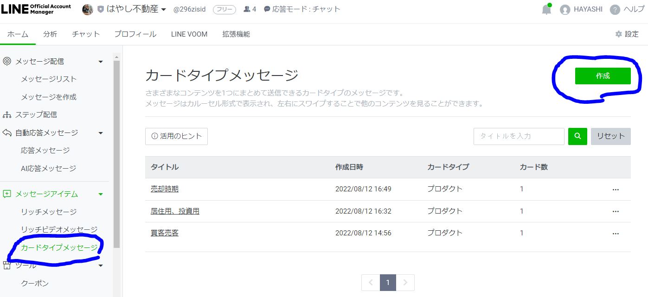Click the リセット button

pos(610,136)
